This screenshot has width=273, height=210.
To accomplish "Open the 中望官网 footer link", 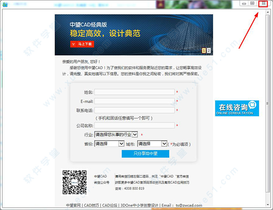I will (73, 205).
